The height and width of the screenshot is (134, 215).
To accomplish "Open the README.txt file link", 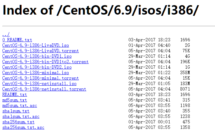I will pos(15,94).
